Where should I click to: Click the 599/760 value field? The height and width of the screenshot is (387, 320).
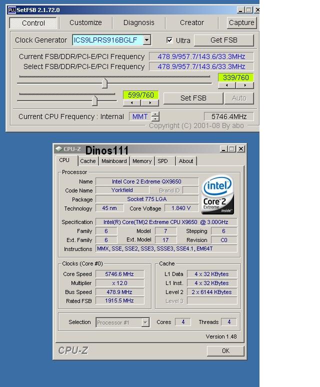141,95
